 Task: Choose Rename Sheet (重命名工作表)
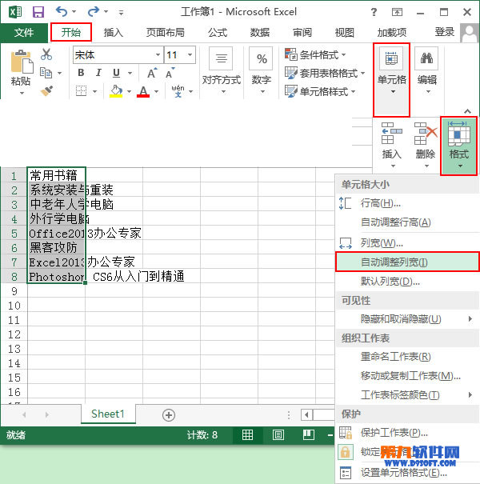(x=407, y=357)
